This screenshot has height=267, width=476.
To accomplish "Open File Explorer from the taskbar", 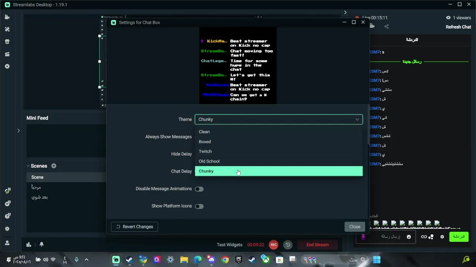I will (184, 260).
